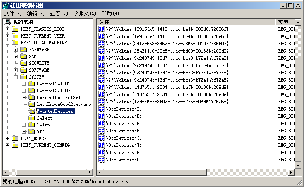Screen dimensions: 304x187
Task: Sort by the 类型 column header
Action: [x=285, y=22]
